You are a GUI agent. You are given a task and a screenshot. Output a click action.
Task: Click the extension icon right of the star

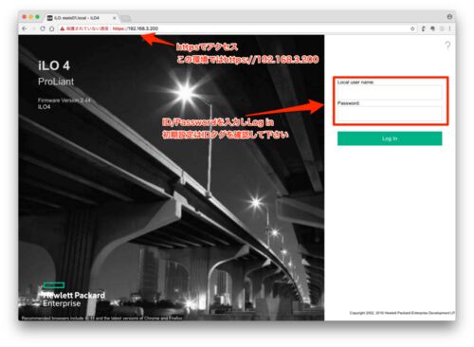[423, 28]
